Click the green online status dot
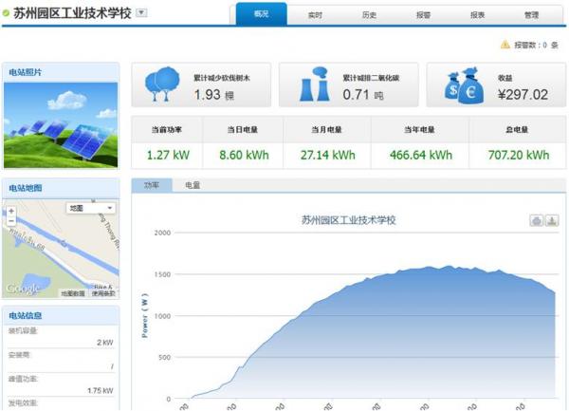 [6, 13]
